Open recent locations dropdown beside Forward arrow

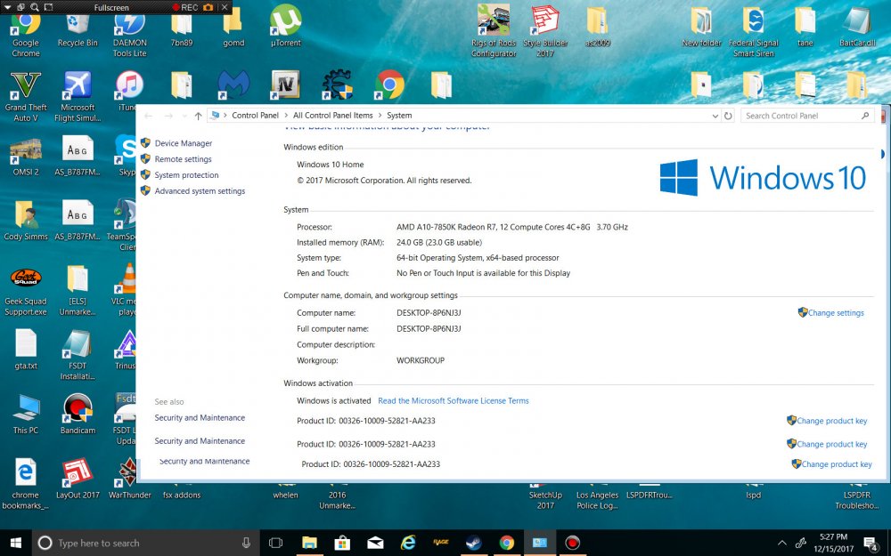pyautogui.click(x=184, y=116)
